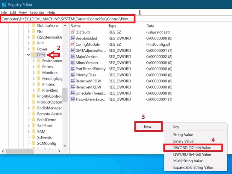Click the ThrowDriverExce... DWORD icon
Image resolution: width=232 pixels, height=174 pixels.
pos(72,99)
